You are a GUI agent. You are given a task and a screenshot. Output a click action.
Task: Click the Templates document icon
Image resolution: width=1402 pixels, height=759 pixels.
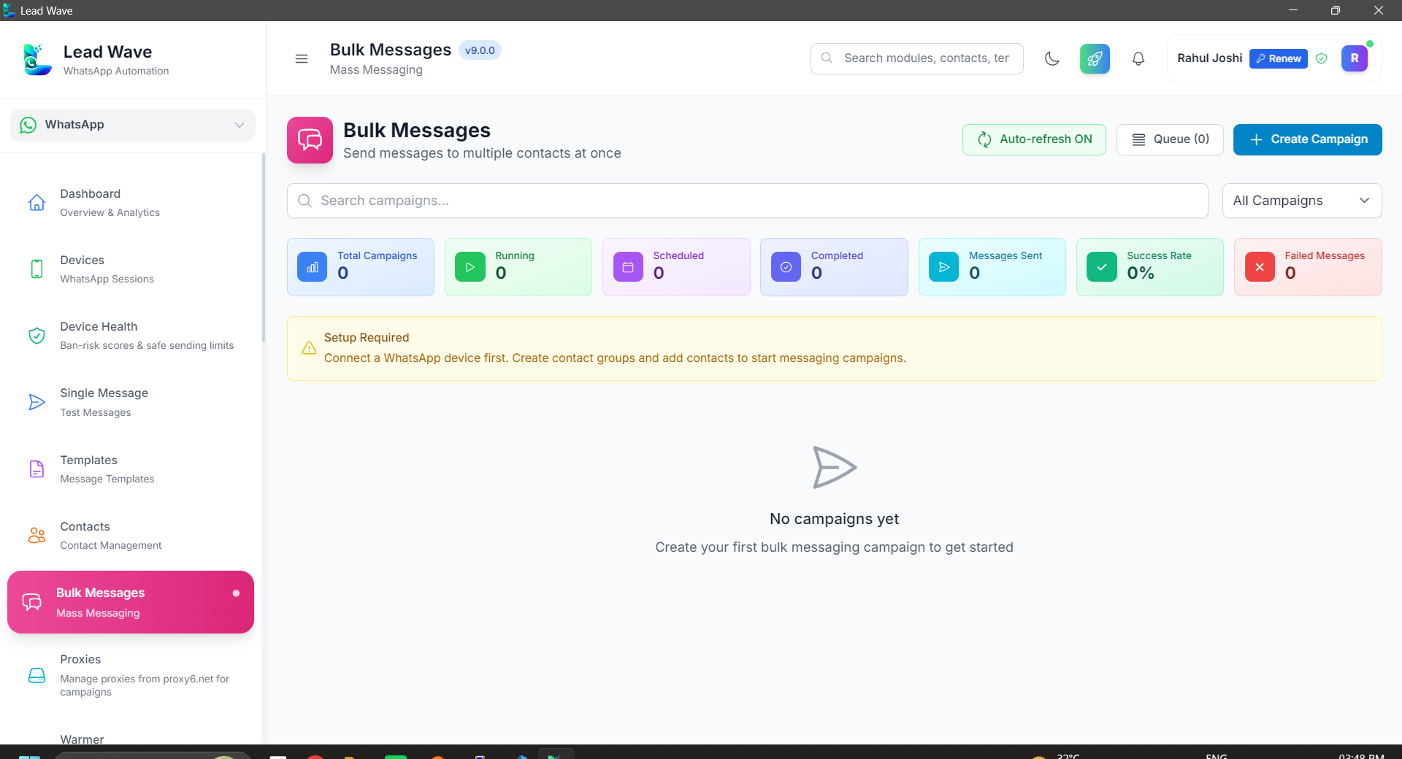[x=37, y=469]
